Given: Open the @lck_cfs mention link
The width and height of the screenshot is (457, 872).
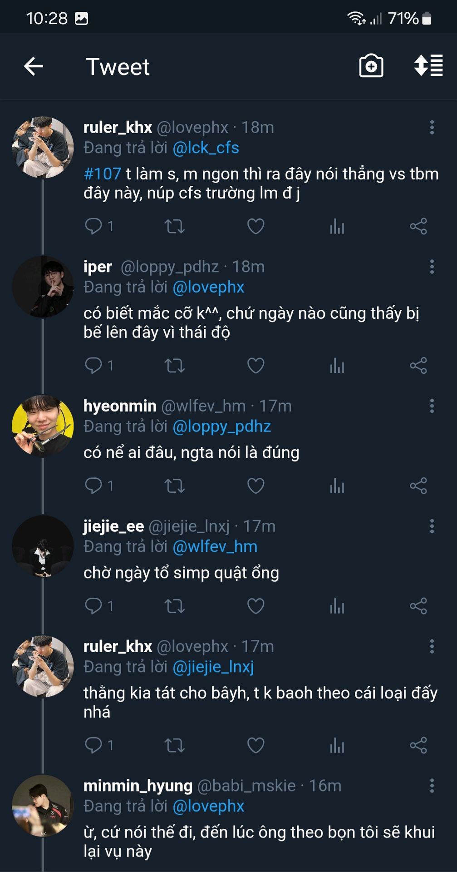Looking at the screenshot, I should coord(206,148).
